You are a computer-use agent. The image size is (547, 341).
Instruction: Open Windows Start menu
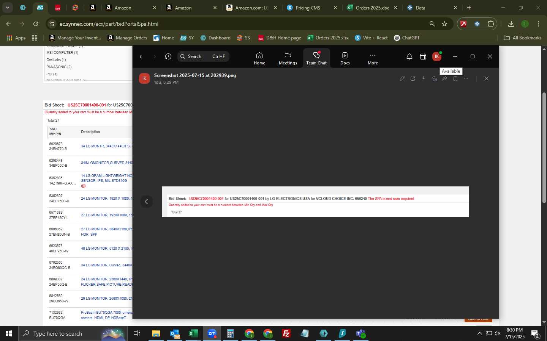pyautogui.click(x=9, y=333)
